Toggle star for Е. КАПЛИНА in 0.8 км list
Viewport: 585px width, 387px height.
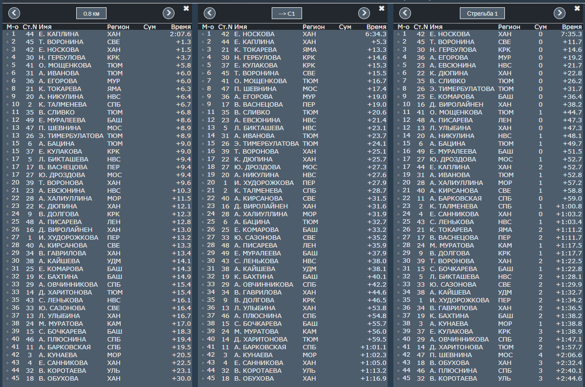(7, 34)
